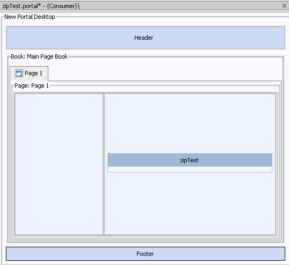
Task: Select the empty left placeholder column
Action: (x=59, y=164)
